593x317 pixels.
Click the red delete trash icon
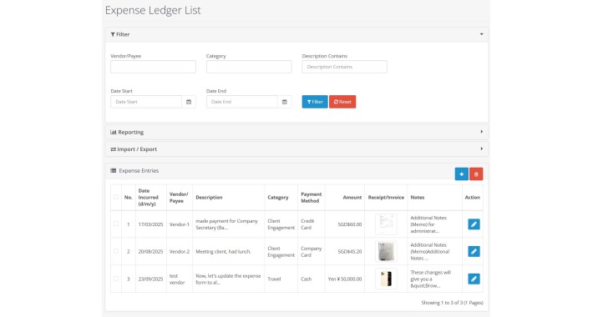(476, 174)
